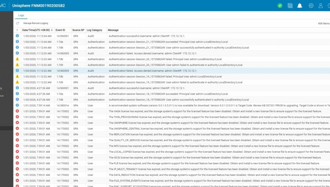Select the Logs tab
Image resolution: width=330 pixels, height=187 pixels.
point(21,15)
